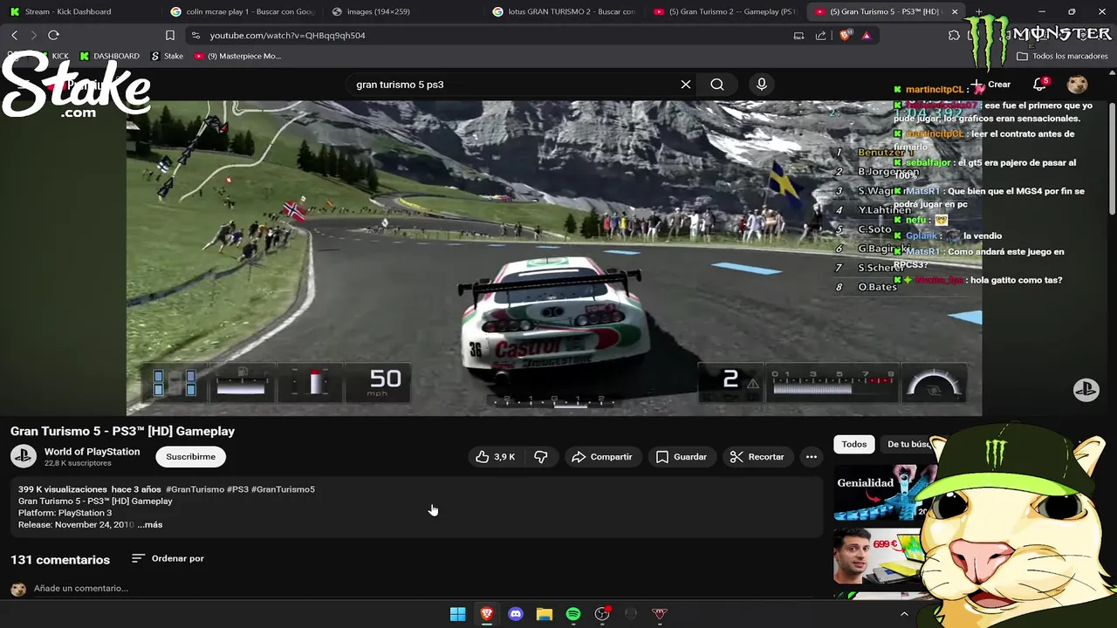Open File Explorer from the taskbar
The image size is (1117, 628).
545,614
